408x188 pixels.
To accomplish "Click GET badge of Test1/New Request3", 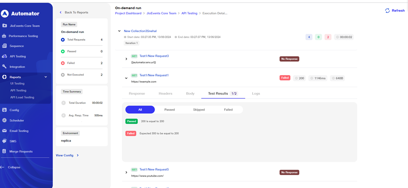I will click(x=134, y=56).
